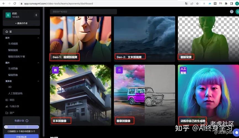
Task: Open the workspace switcher up-down arrows
Action: pos(36,15)
